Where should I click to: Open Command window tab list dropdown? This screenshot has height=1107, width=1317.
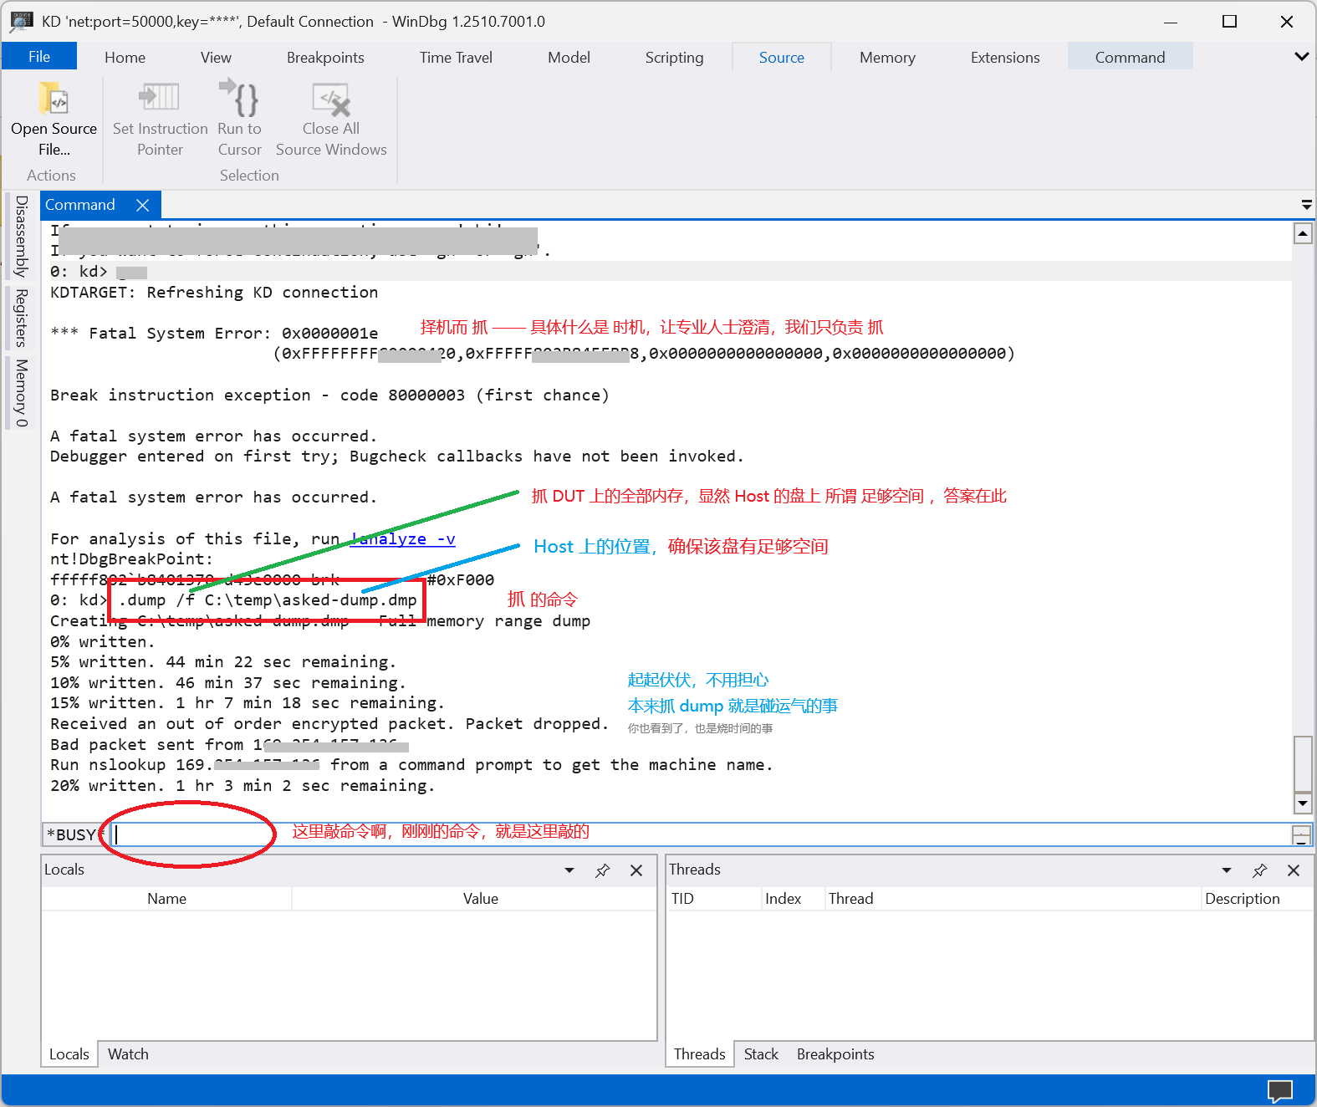pos(1306,205)
